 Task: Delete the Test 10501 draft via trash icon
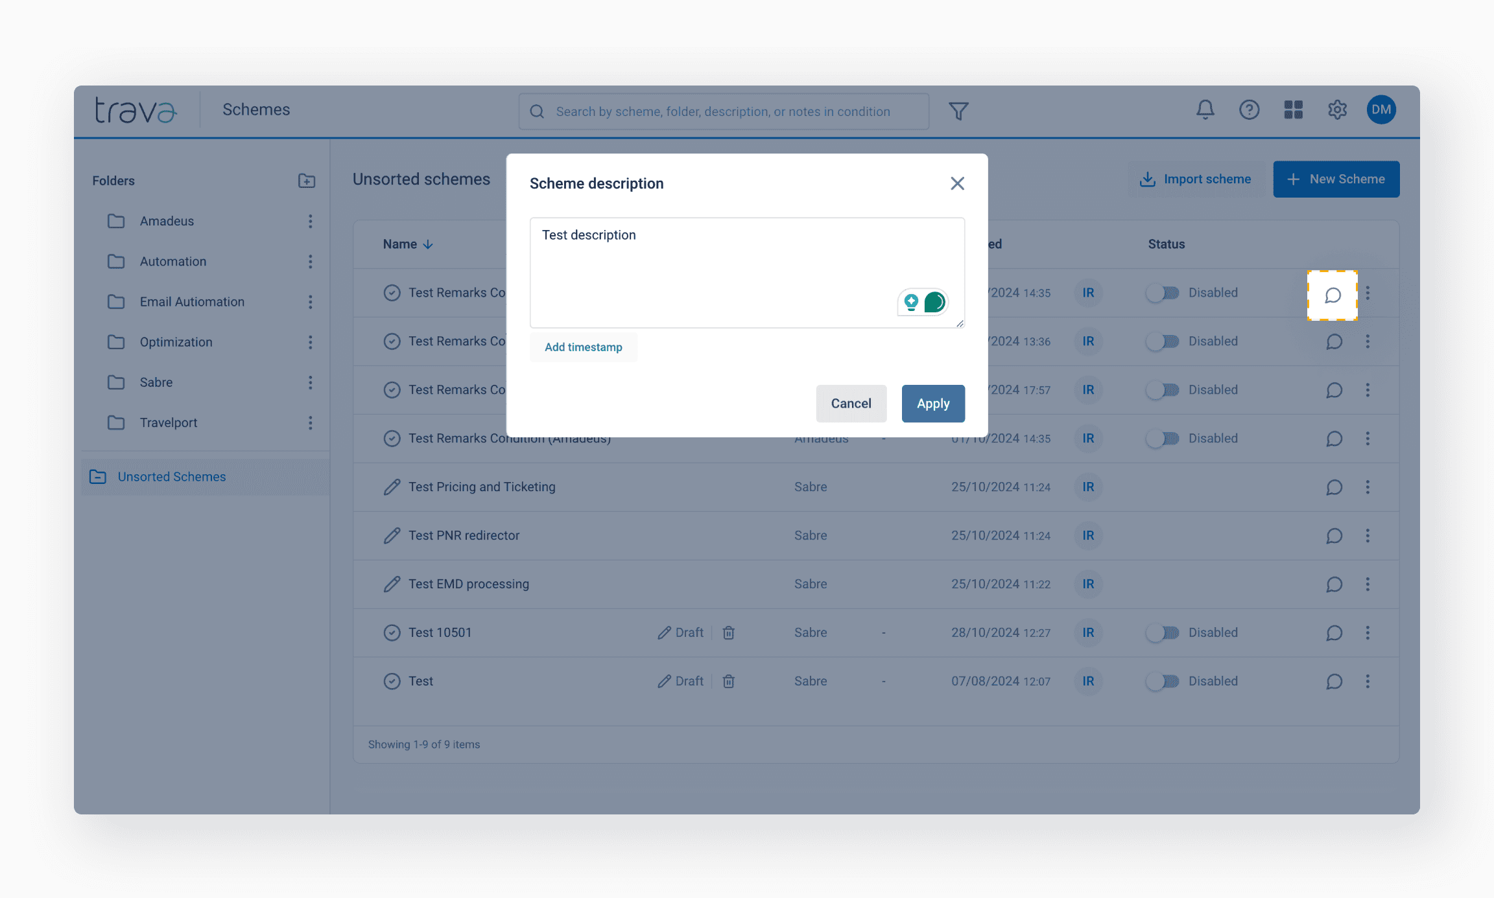729,632
